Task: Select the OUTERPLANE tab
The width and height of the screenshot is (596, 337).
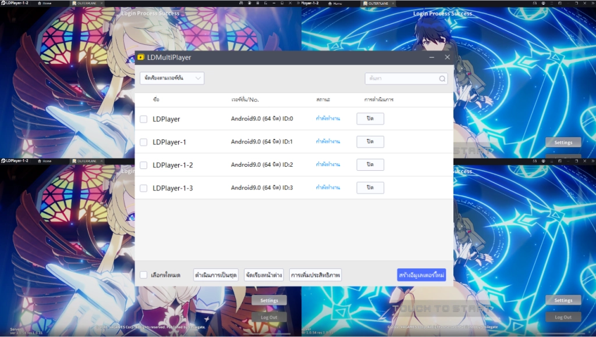Action: pyautogui.click(x=87, y=3)
